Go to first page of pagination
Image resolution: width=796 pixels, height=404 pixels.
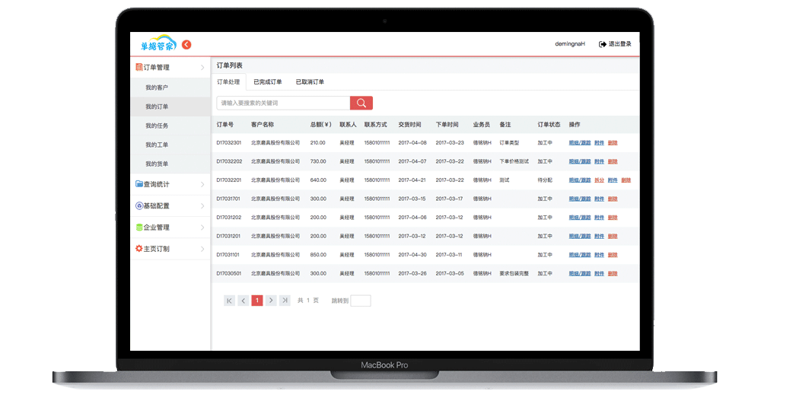click(230, 301)
